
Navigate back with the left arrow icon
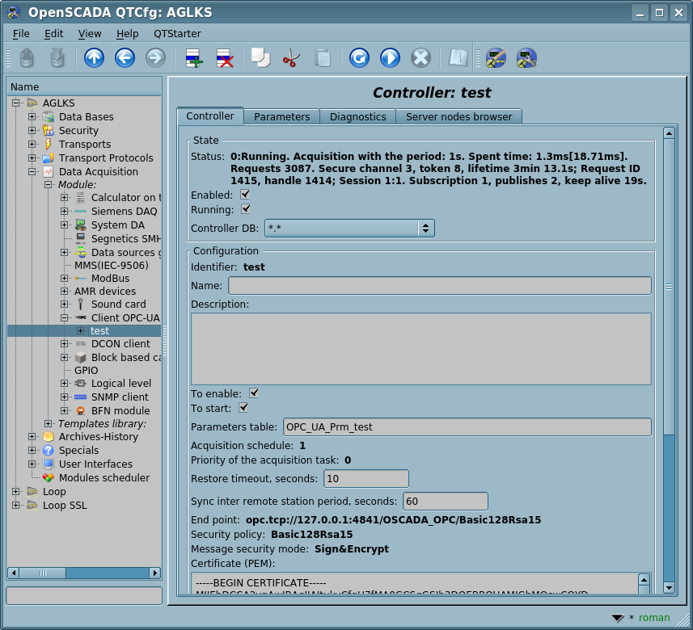[125, 58]
